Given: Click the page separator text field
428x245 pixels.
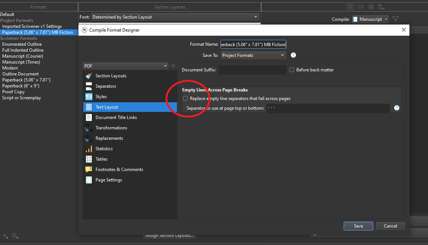Looking at the screenshot, I should [328, 108].
